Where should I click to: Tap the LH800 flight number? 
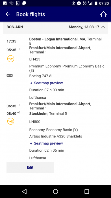[x=35, y=122]
